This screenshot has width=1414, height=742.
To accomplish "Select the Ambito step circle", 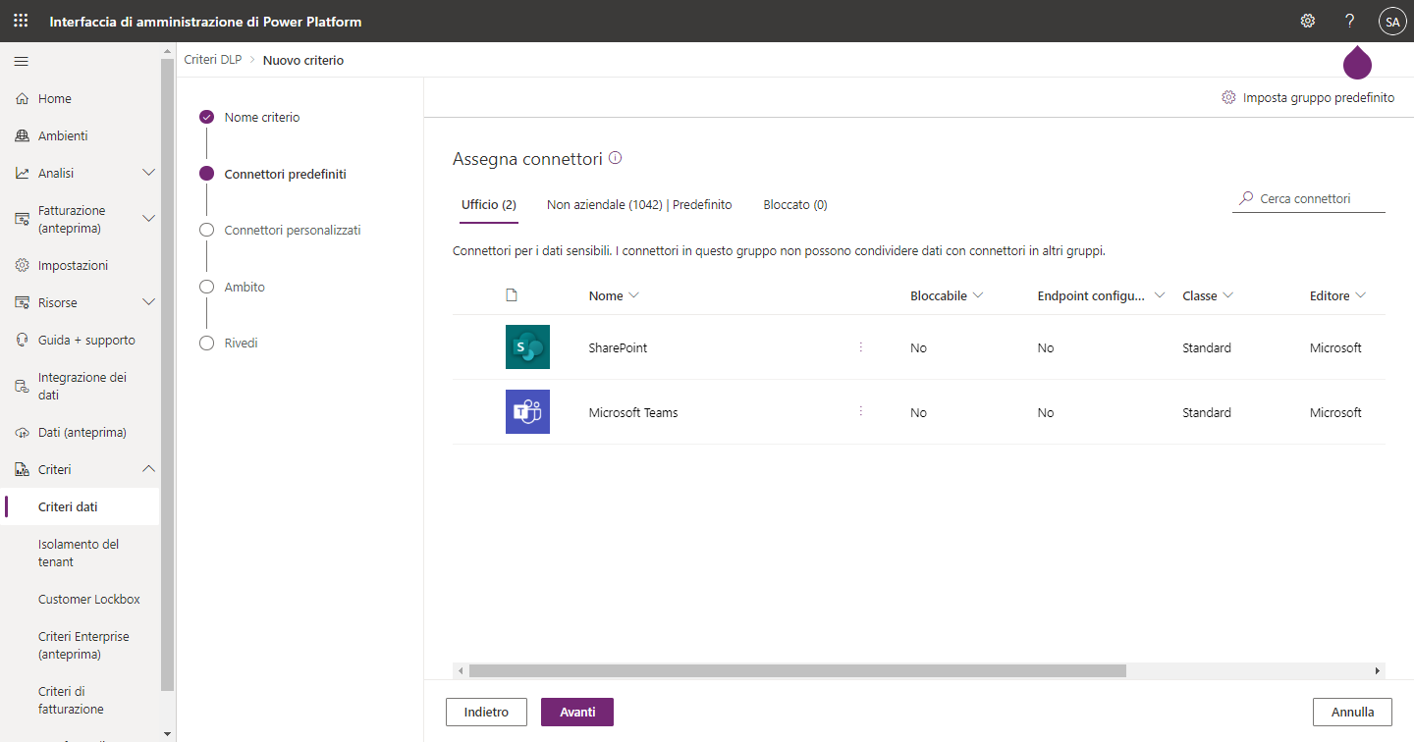I will 206,287.
